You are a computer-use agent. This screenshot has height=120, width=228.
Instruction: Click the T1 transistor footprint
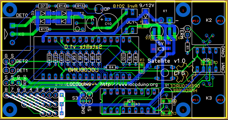(92, 24)
